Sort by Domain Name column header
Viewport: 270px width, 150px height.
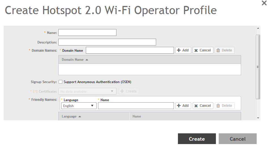(x=75, y=60)
